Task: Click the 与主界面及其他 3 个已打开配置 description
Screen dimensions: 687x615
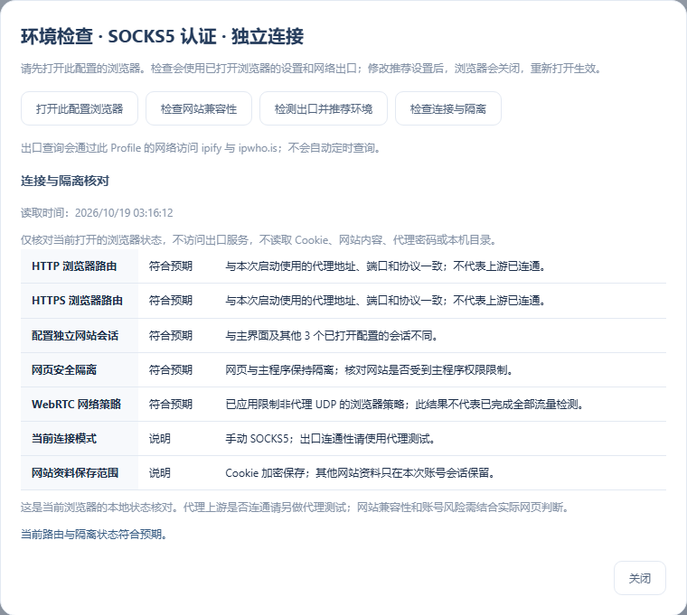Action: (332, 336)
